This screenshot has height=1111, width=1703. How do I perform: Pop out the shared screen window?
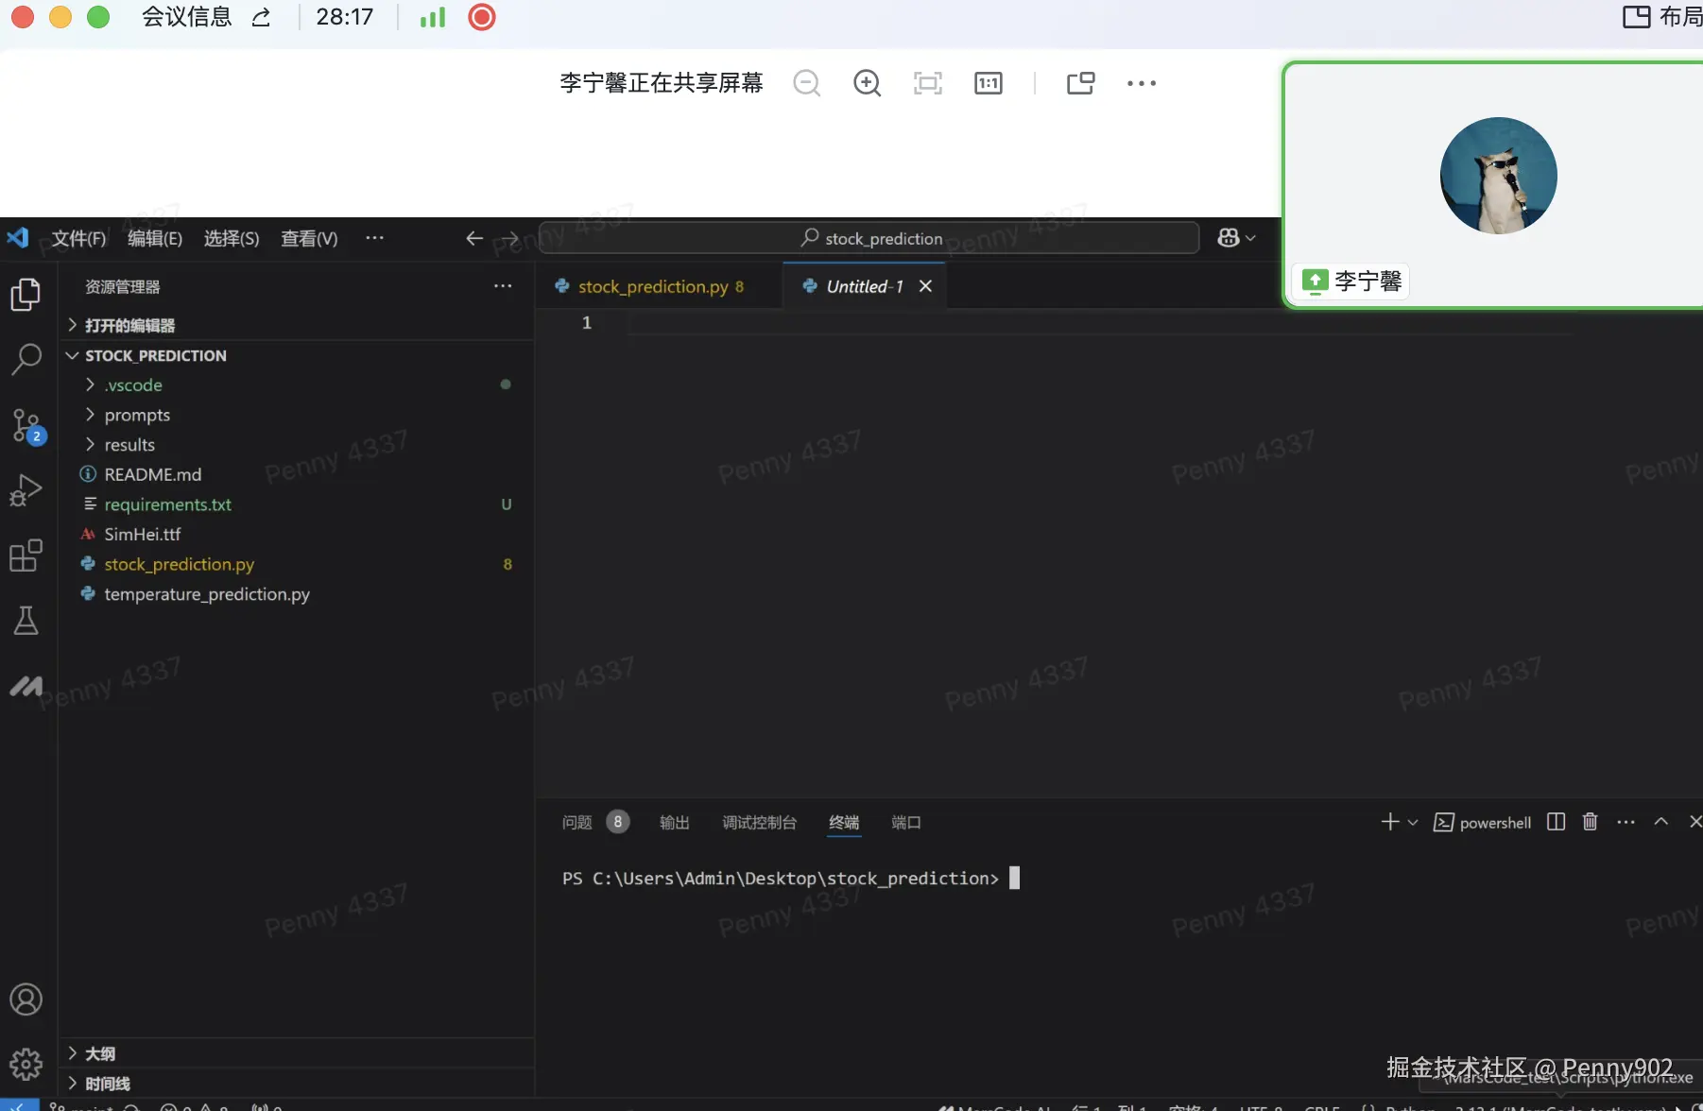point(1080,83)
